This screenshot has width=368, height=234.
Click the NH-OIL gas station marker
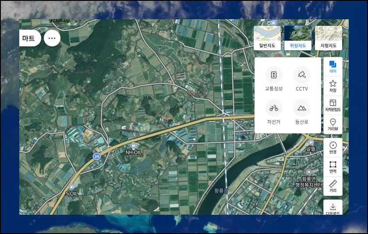point(134,145)
